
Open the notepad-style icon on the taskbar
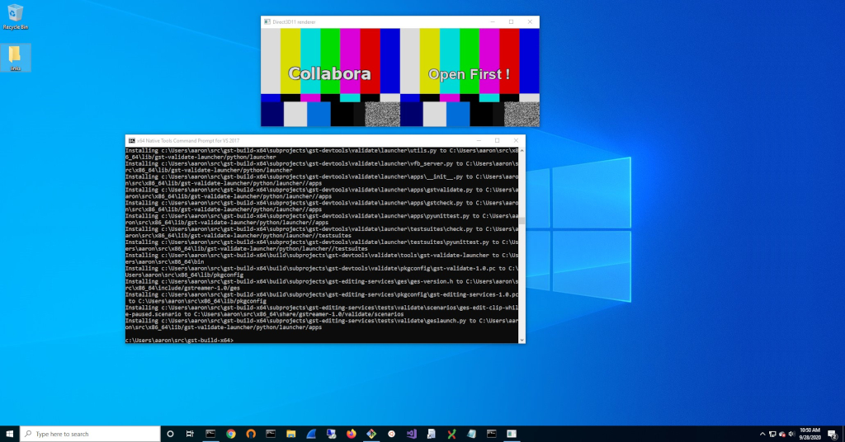click(x=471, y=434)
